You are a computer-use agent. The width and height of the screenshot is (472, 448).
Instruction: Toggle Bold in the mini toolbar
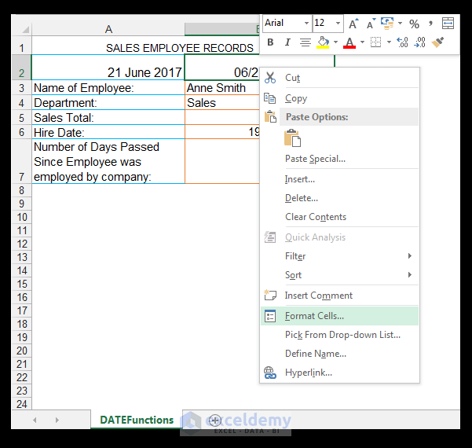(x=270, y=42)
